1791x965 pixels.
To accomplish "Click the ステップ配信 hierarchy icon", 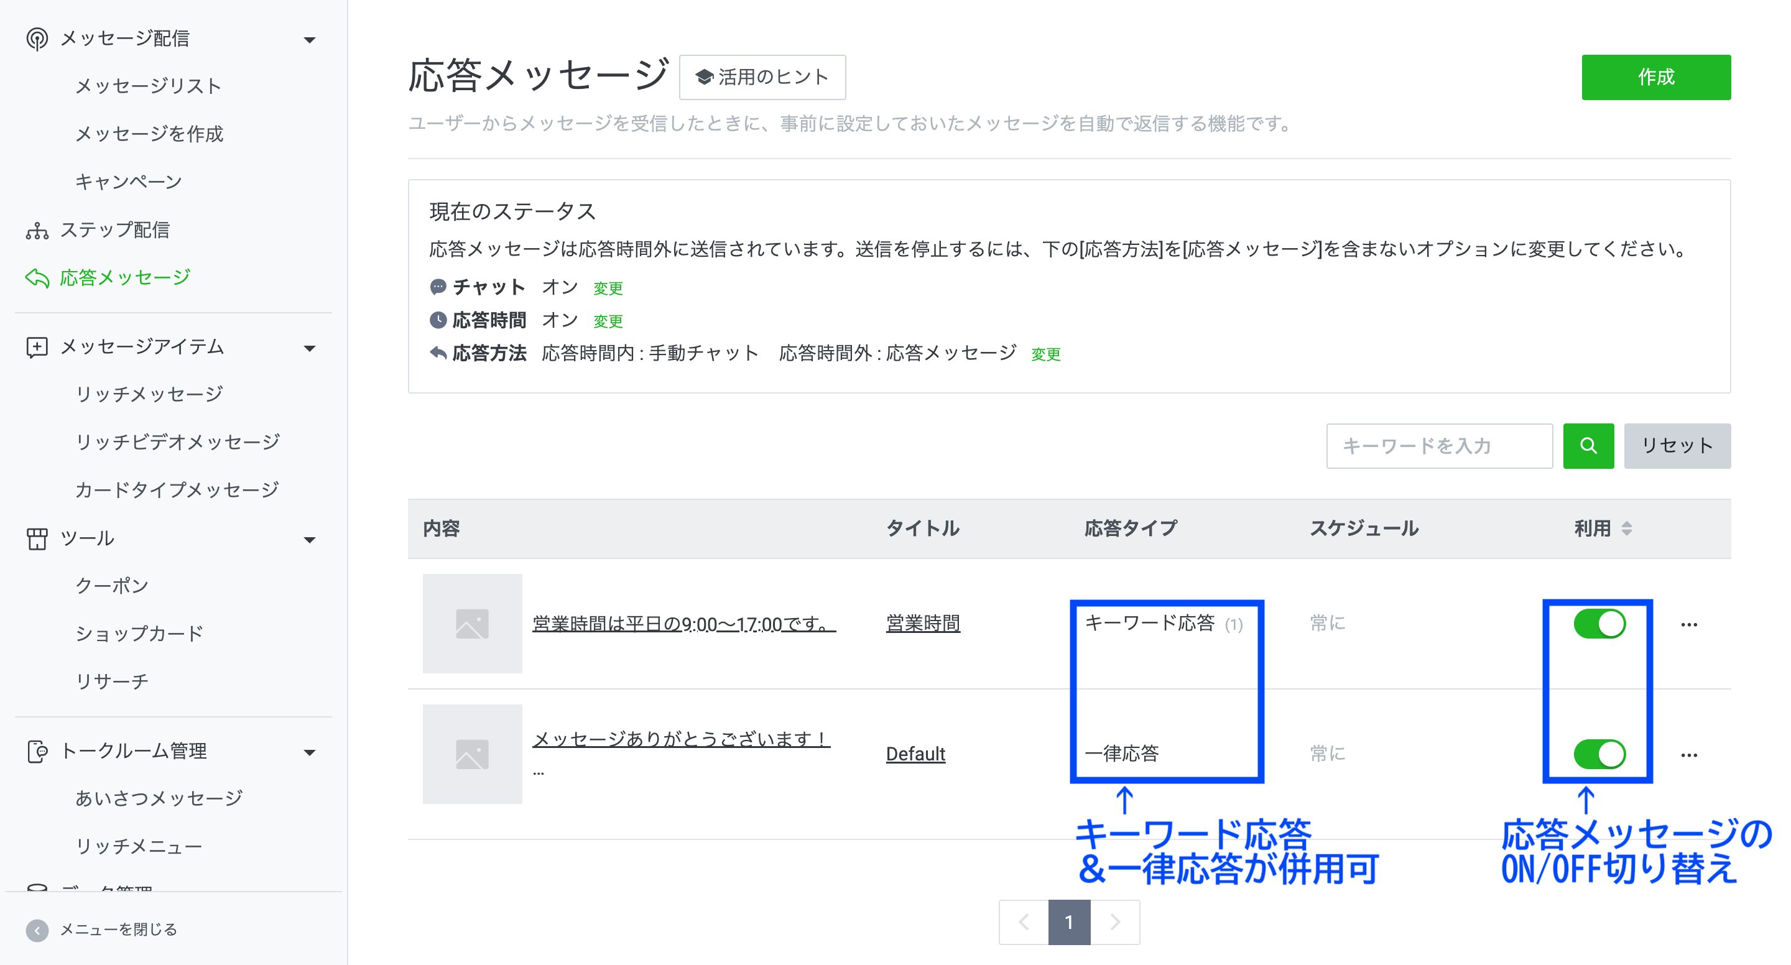I will click(x=37, y=230).
